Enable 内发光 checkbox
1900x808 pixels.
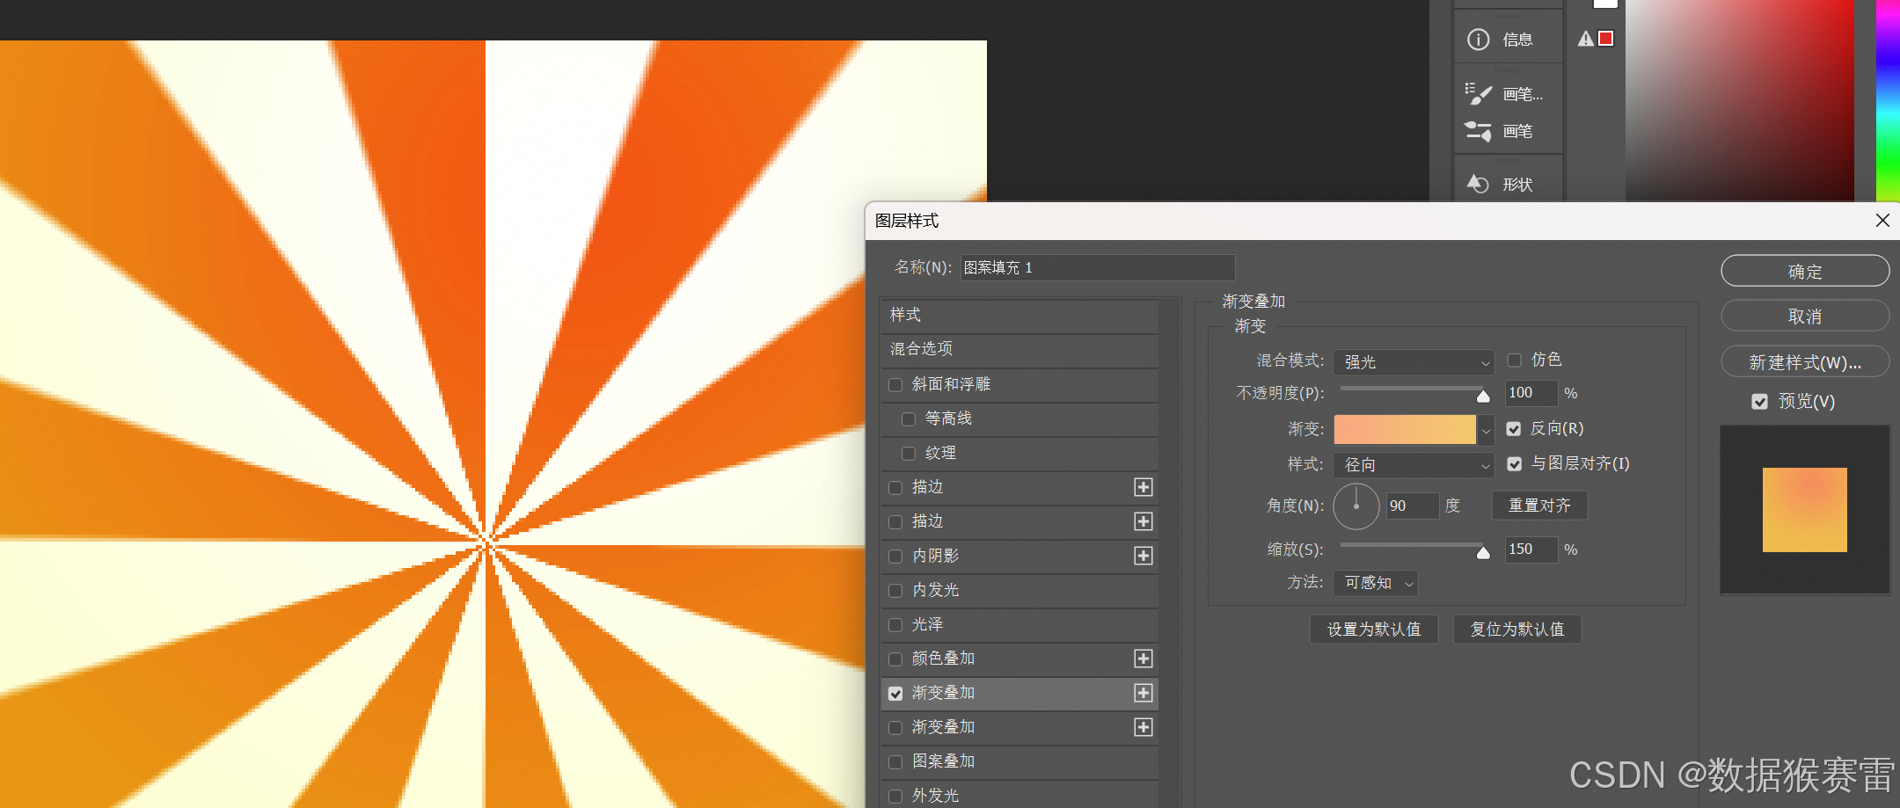pyautogui.click(x=895, y=591)
